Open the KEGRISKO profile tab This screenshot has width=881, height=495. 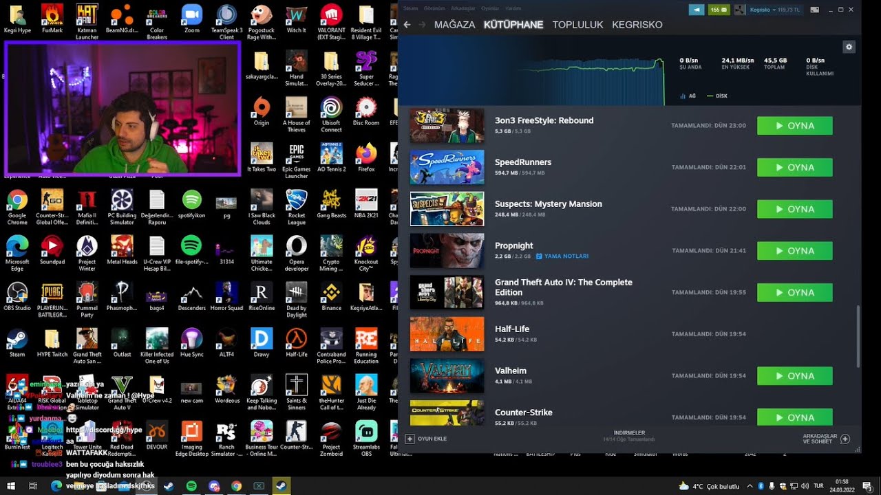(x=637, y=25)
